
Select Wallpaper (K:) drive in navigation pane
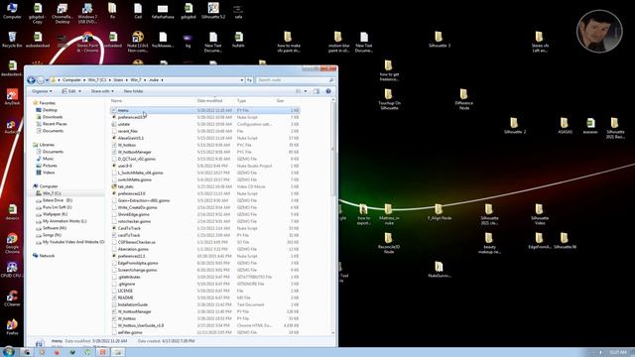tap(55, 214)
